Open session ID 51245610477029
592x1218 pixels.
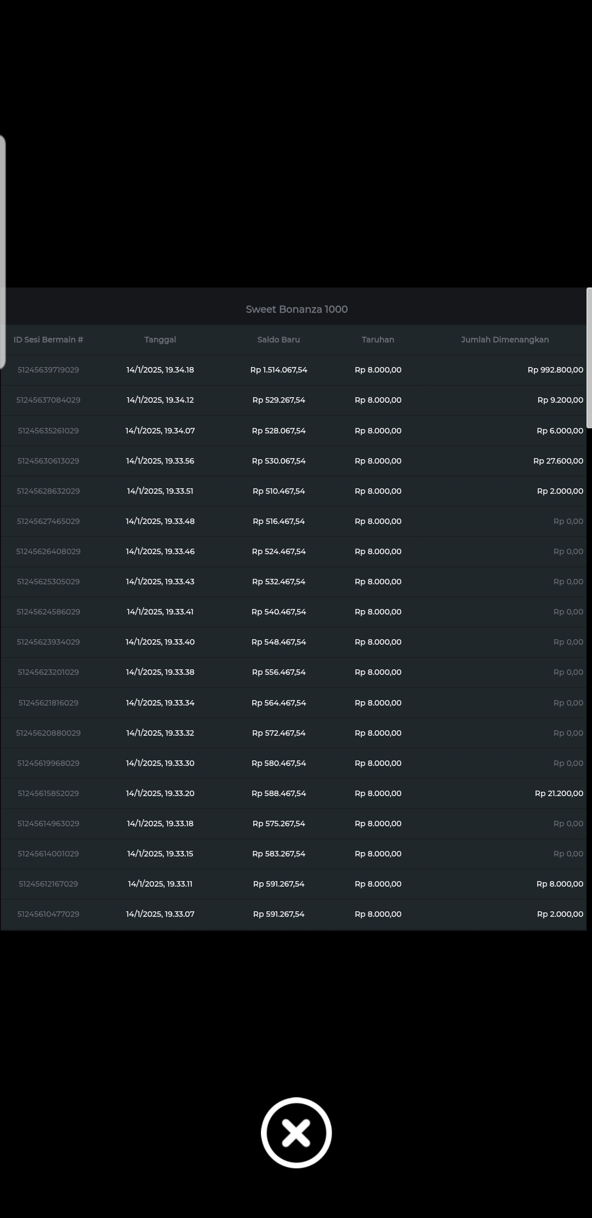tap(48, 914)
